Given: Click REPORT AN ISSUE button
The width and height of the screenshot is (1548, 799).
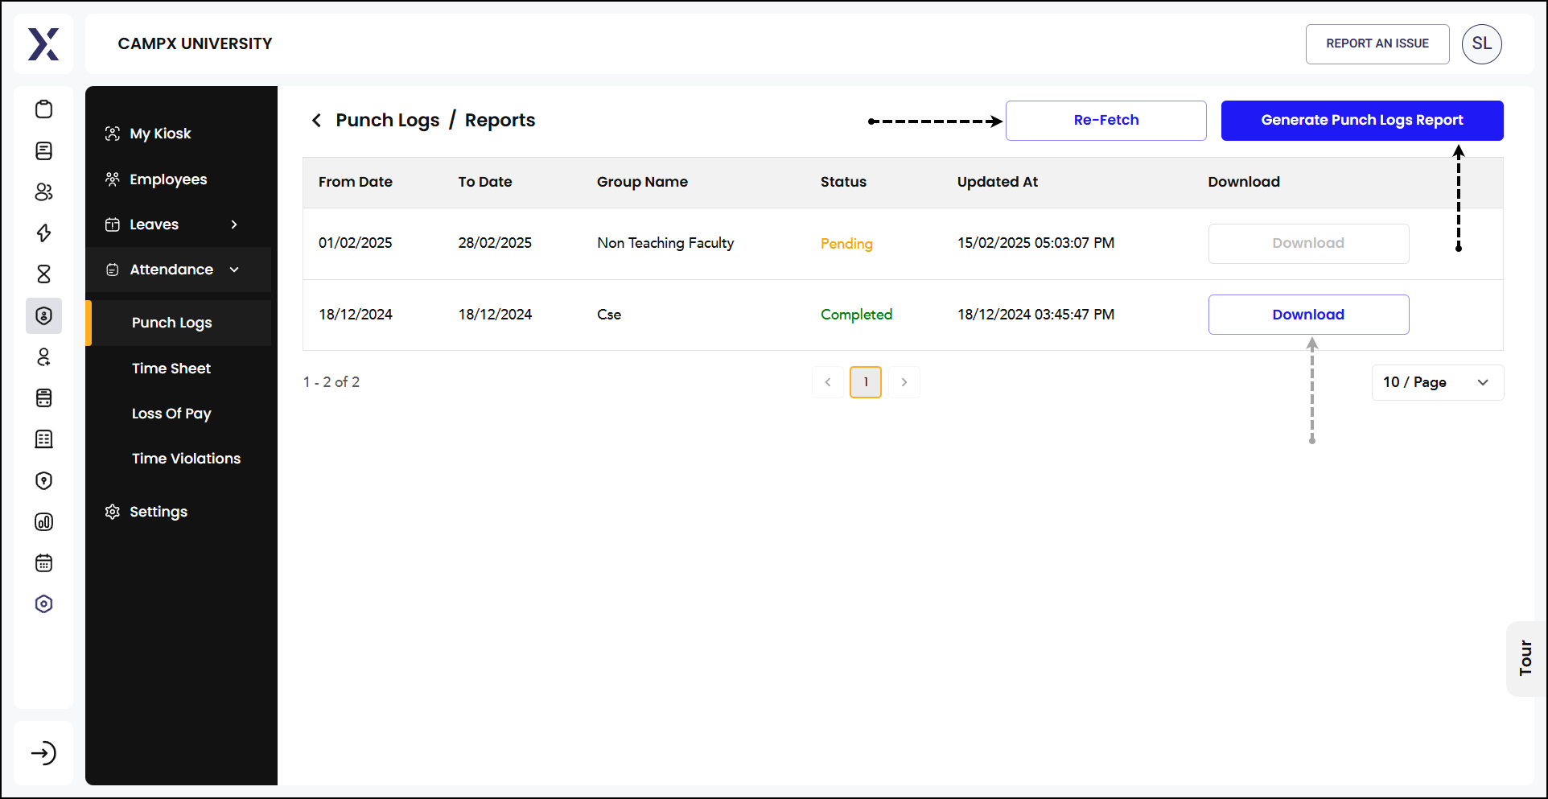Looking at the screenshot, I should click(x=1377, y=44).
